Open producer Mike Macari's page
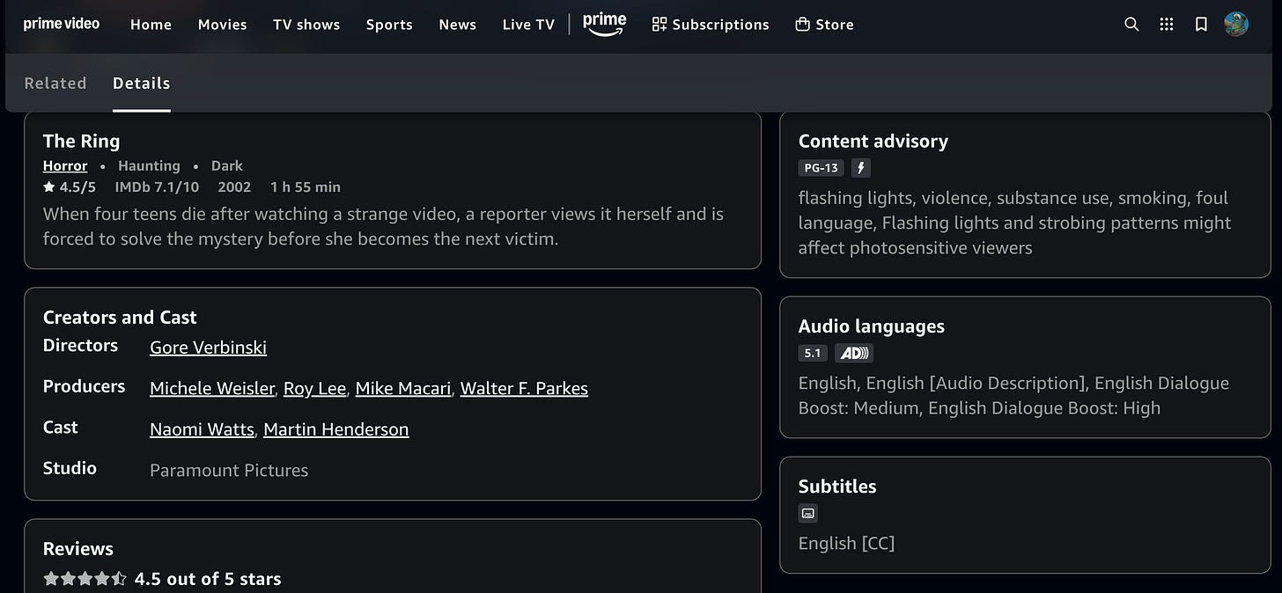This screenshot has width=1282, height=593. (x=403, y=388)
